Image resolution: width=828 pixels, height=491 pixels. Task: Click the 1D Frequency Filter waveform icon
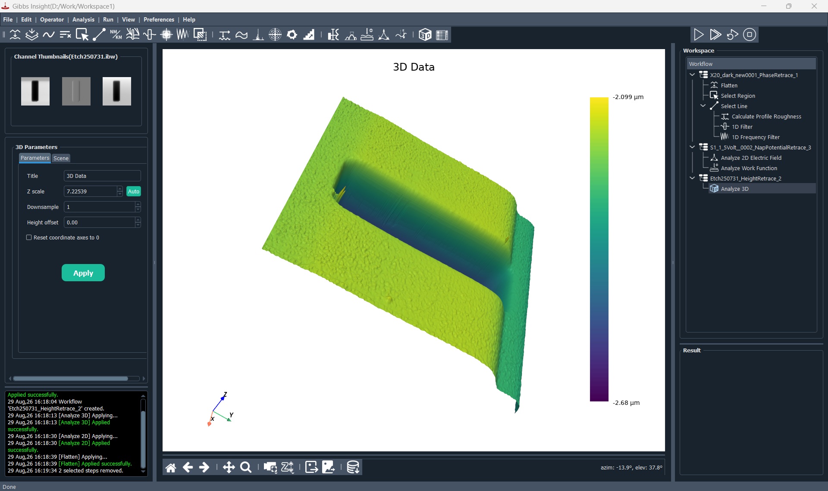coord(183,35)
